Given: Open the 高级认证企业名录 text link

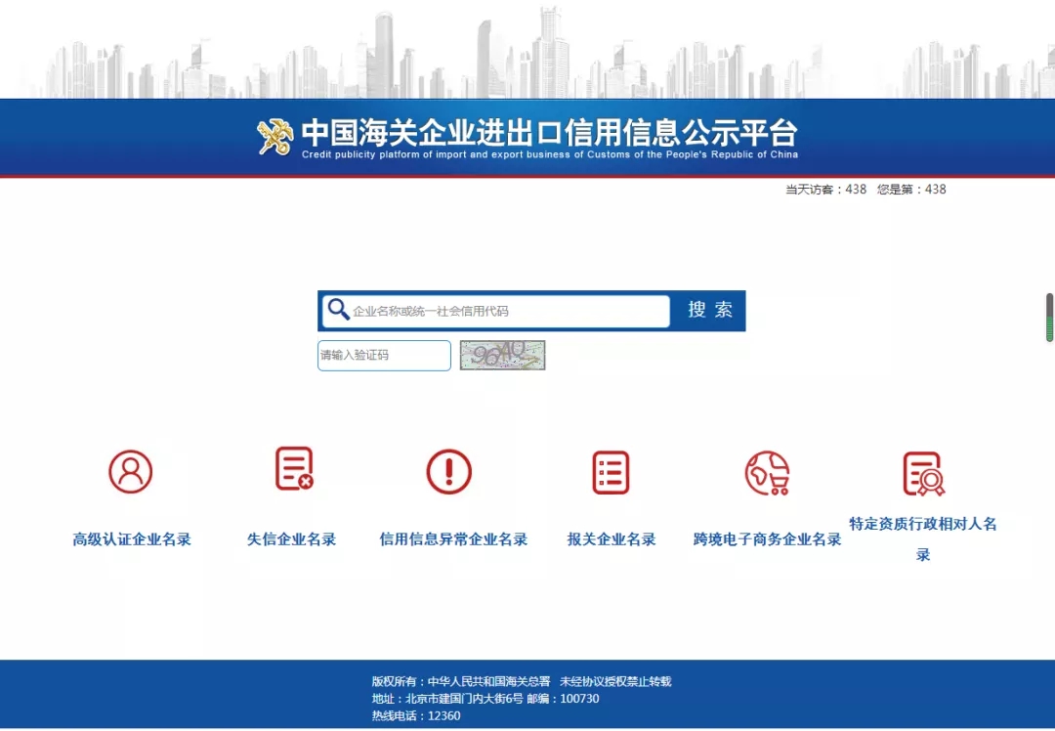Looking at the screenshot, I should pyautogui.click(x=132, y=538).
